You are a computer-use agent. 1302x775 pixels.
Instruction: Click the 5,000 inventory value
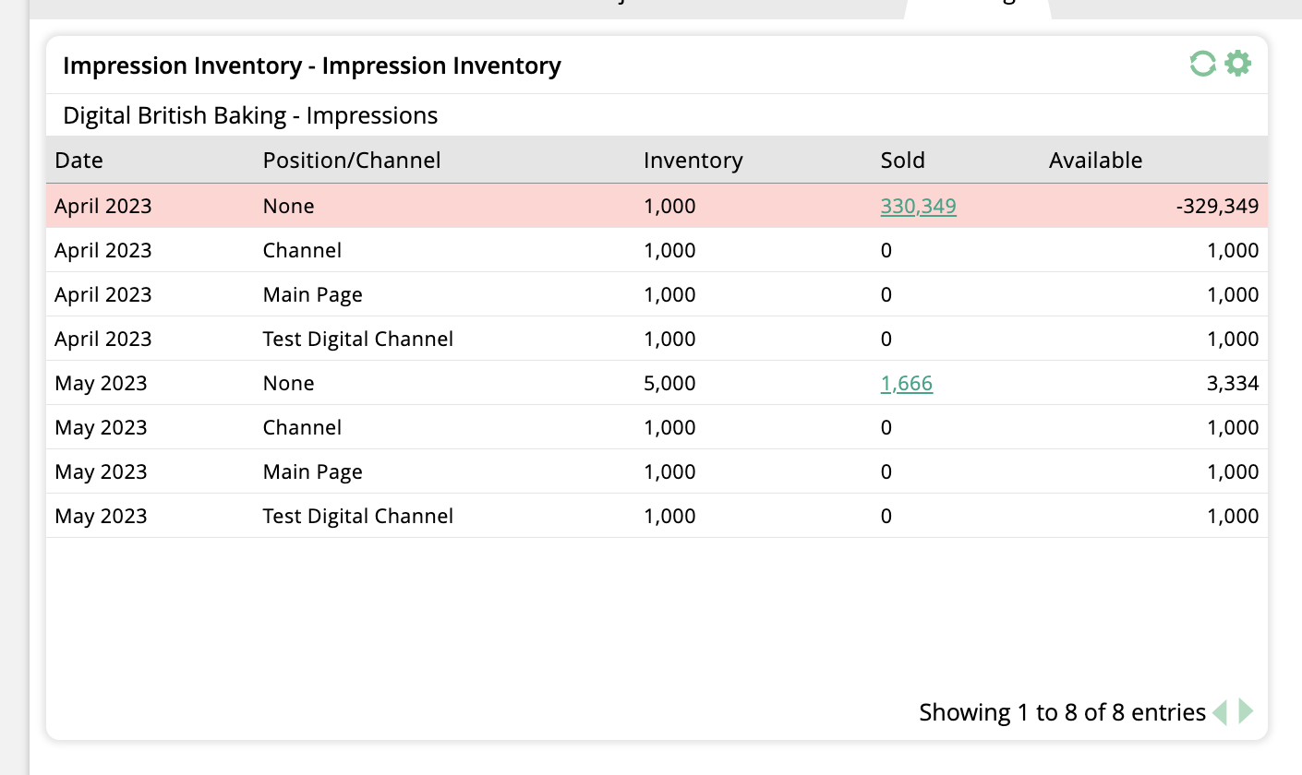[x=669, y=383]
